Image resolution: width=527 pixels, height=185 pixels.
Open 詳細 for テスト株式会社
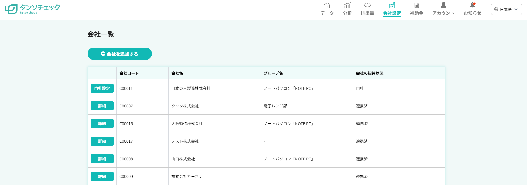102,141
